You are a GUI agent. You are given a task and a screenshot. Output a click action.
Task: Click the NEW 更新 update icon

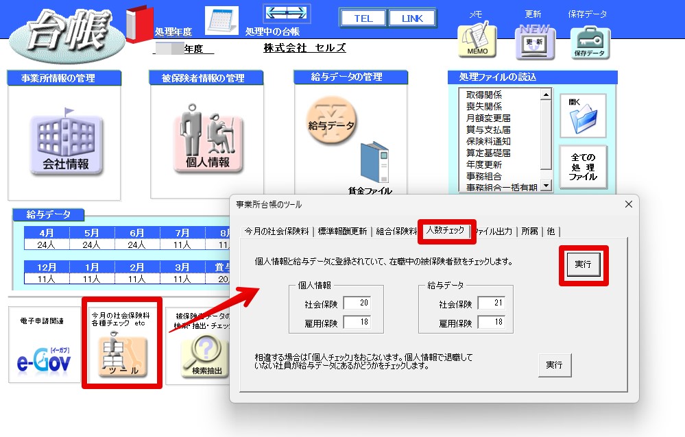(535, 41)
